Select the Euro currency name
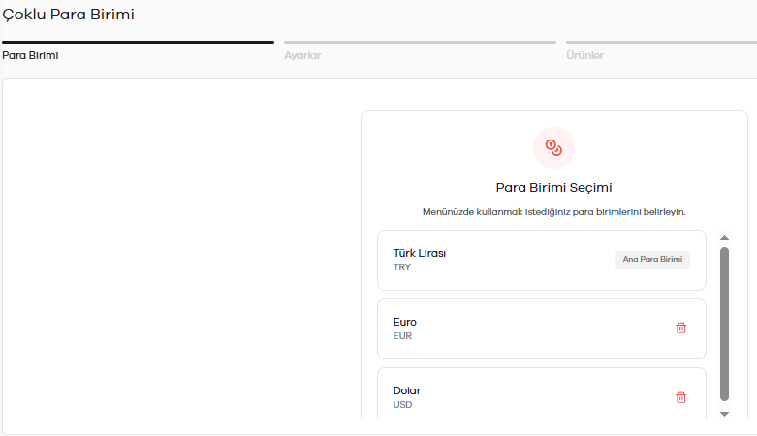The height and width of the screenshot is (436, 757). pyautogui.click(x=404, y=322)
